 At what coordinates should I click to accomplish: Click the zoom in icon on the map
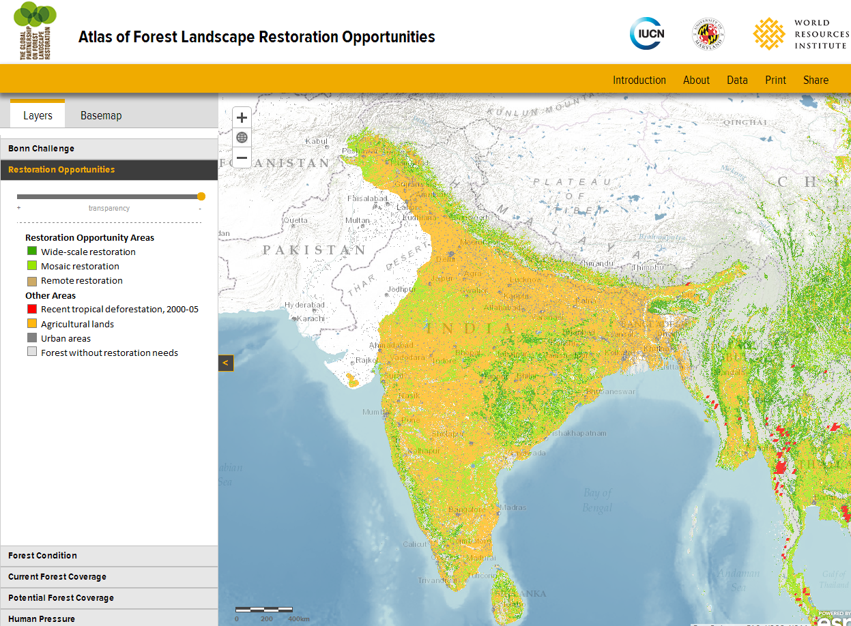click(x=242, y=117)
